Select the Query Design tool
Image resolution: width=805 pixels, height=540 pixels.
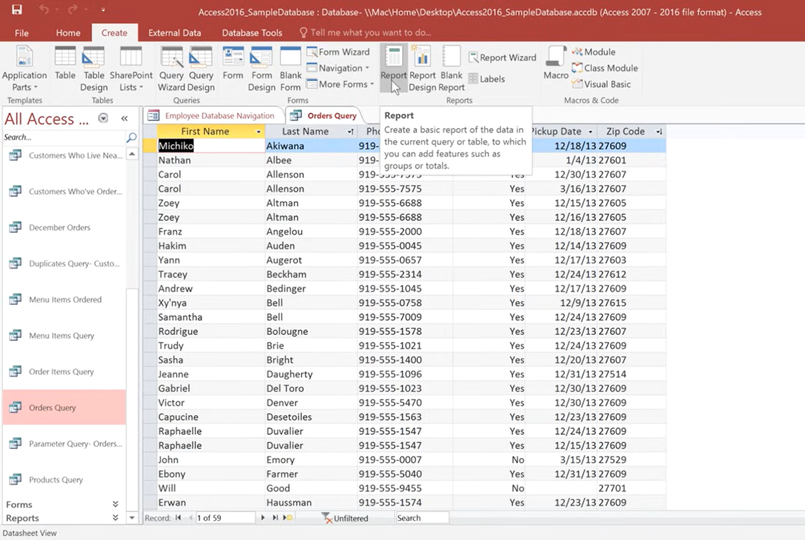point(201,68)
